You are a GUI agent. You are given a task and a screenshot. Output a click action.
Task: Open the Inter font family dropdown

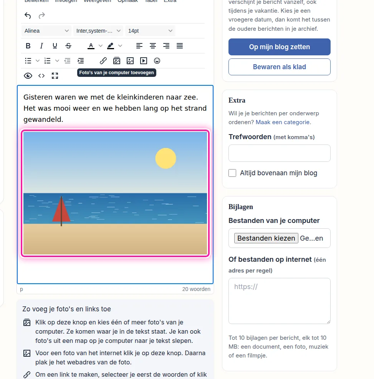coord(98,31)
